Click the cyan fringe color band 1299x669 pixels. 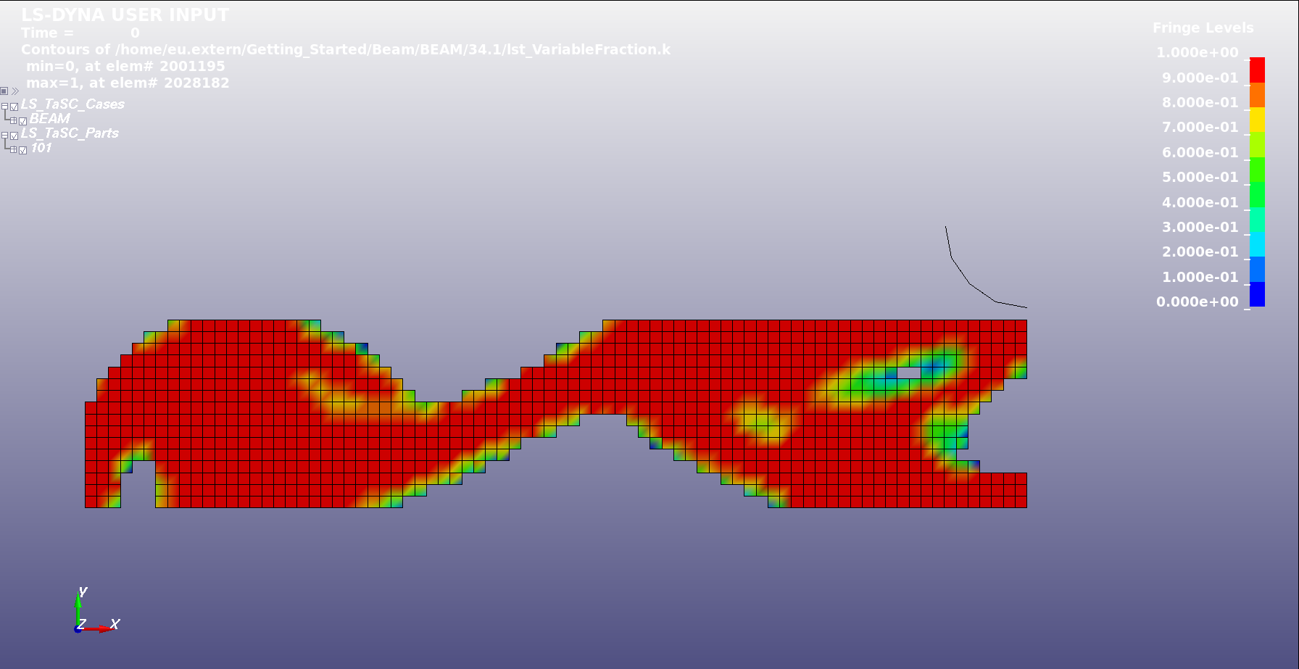(x=1257, y=244)
